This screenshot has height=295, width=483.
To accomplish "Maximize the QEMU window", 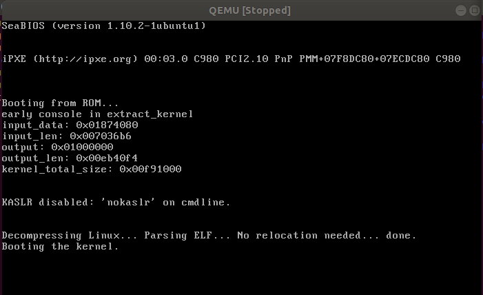I will (x=474, y=10).
